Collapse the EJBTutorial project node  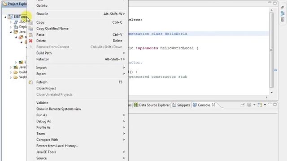pyautogui.click(x=5, y=17)
